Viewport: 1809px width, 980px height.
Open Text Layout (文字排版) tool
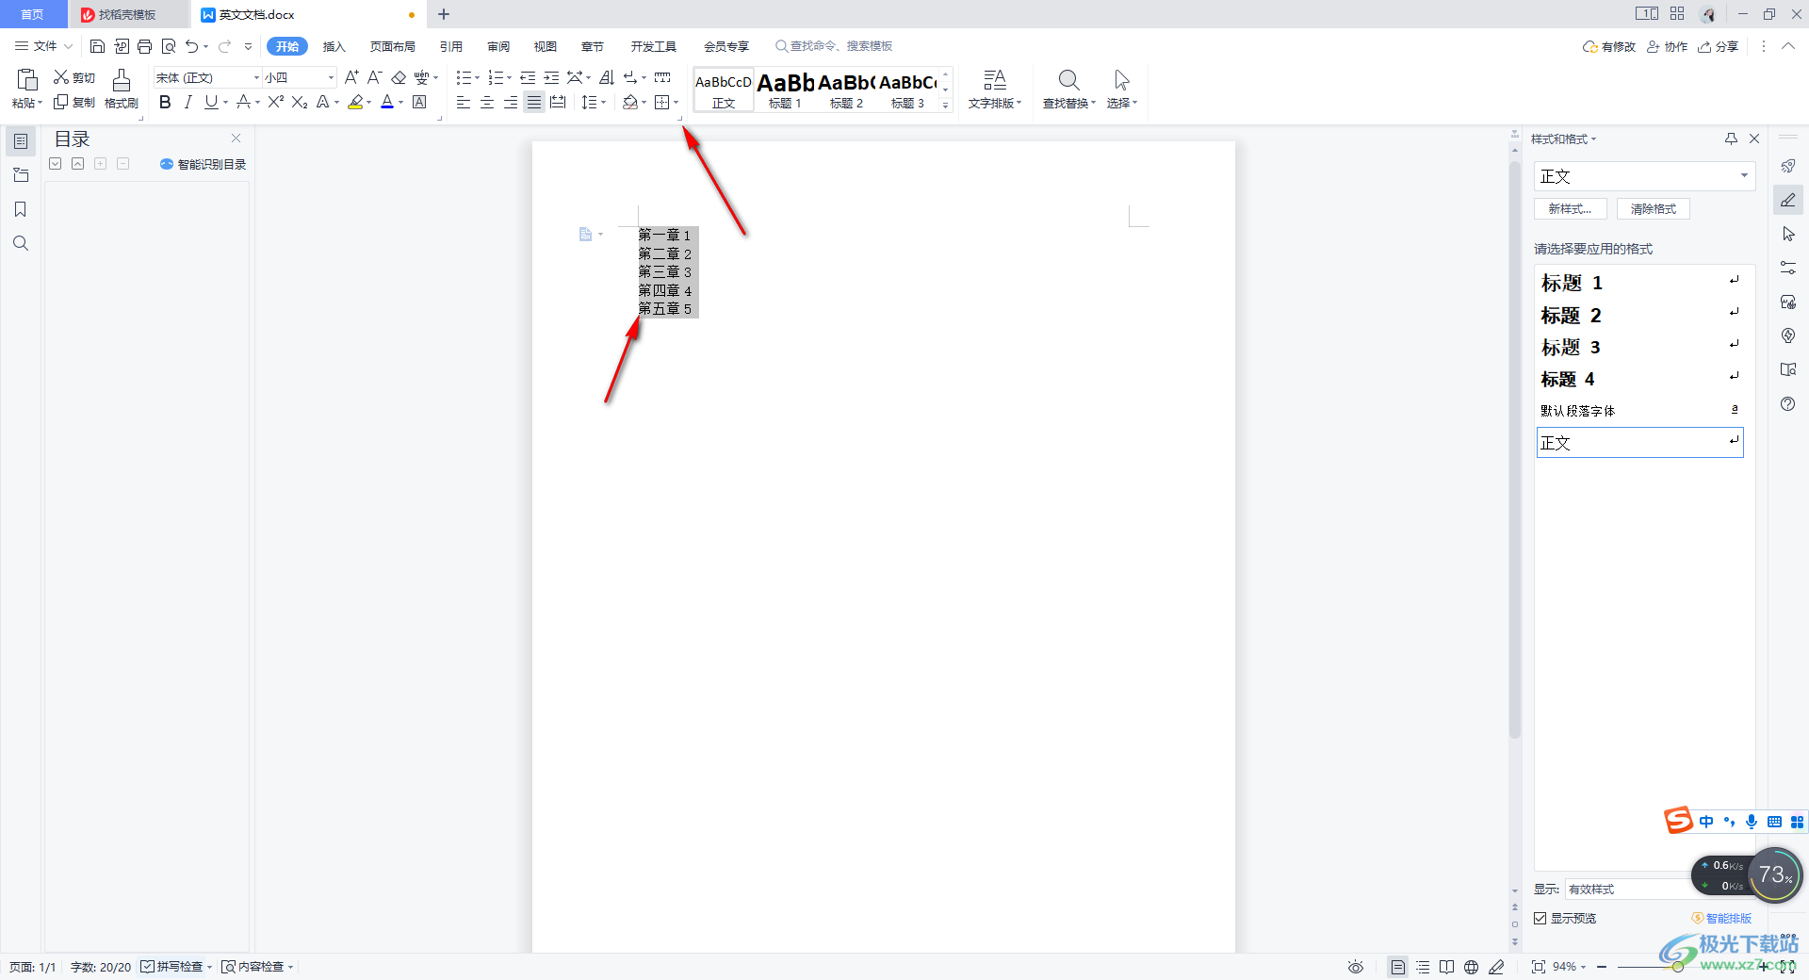[x=994, y=90]
